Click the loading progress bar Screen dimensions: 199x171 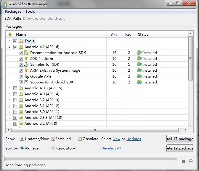pos(91,159)
